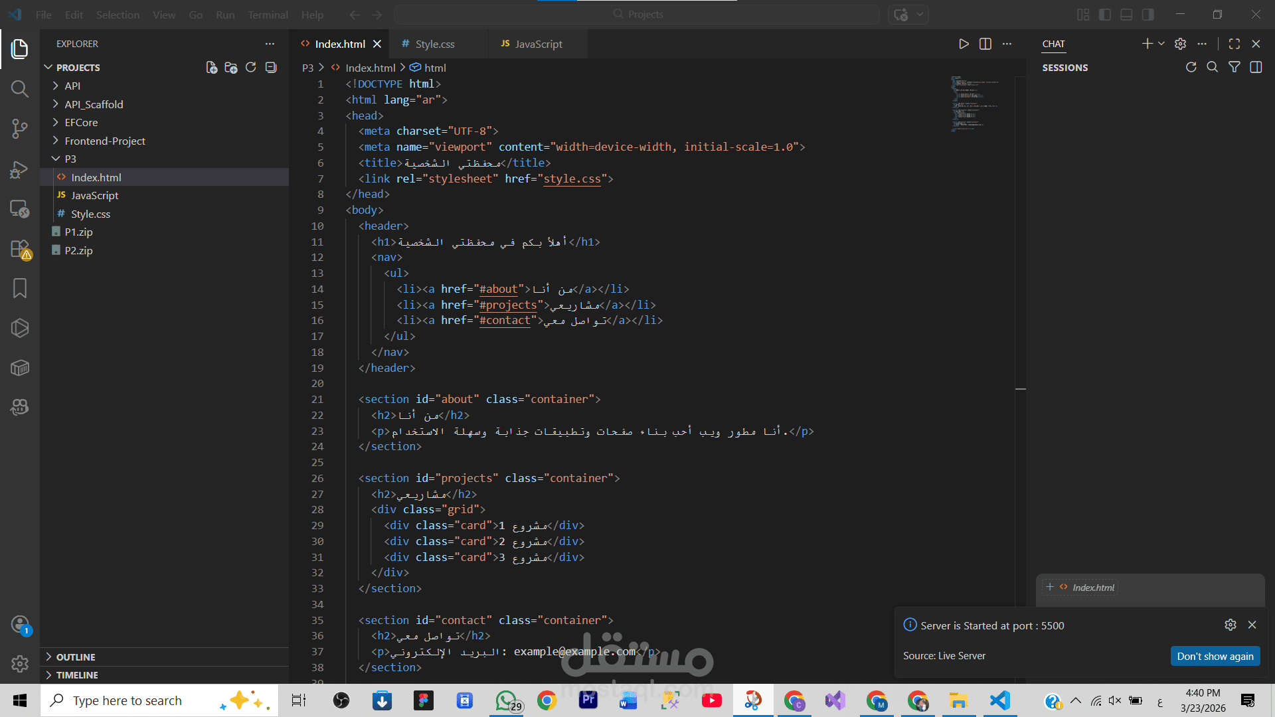Split the editor to the right

coord(985,44)
